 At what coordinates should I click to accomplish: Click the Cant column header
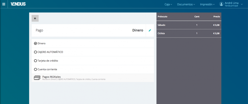(x=197, y=17)
